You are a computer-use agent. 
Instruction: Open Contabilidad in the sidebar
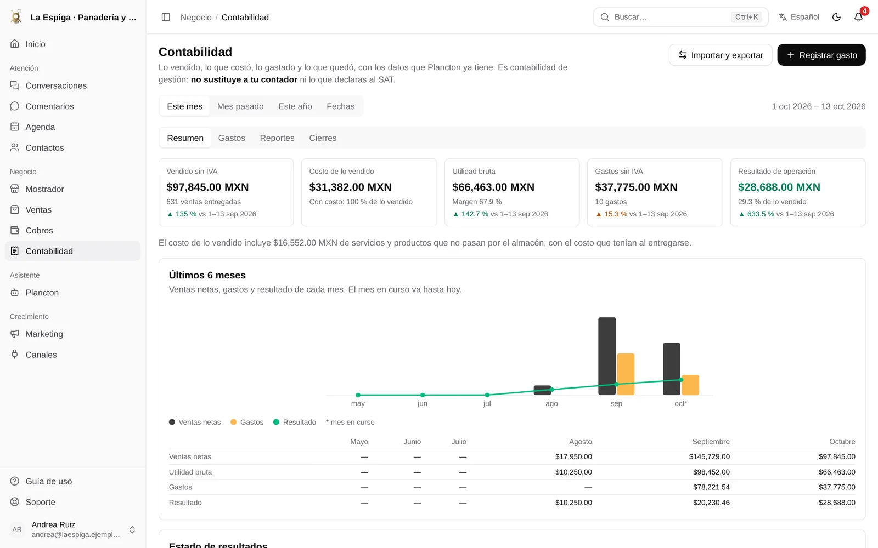tap(73, 251)
